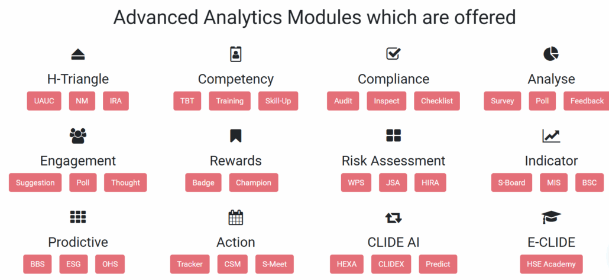The image size is (609, 280).
Task: Click the Rewards bookmark icon
Action: pos(236,136)
